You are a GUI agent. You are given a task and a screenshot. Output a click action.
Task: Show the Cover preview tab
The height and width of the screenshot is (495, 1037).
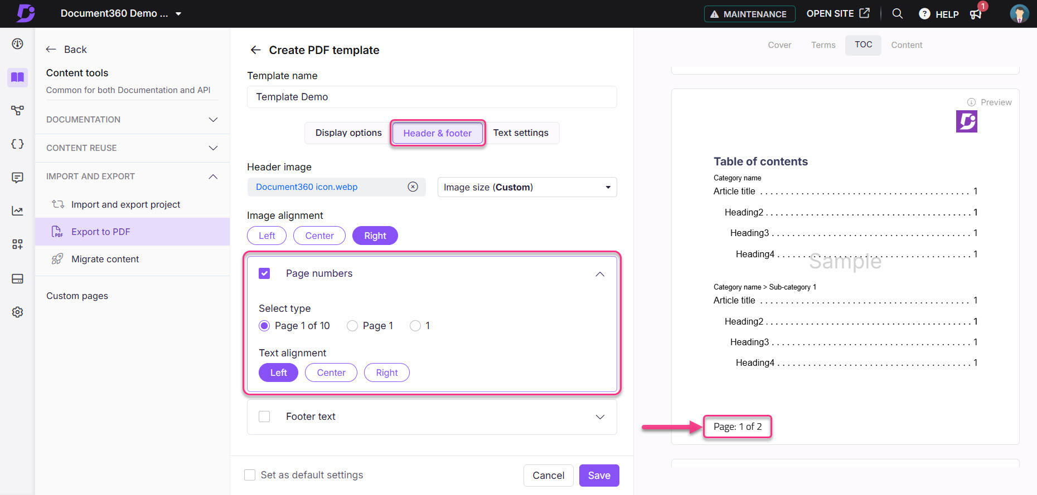779,45
